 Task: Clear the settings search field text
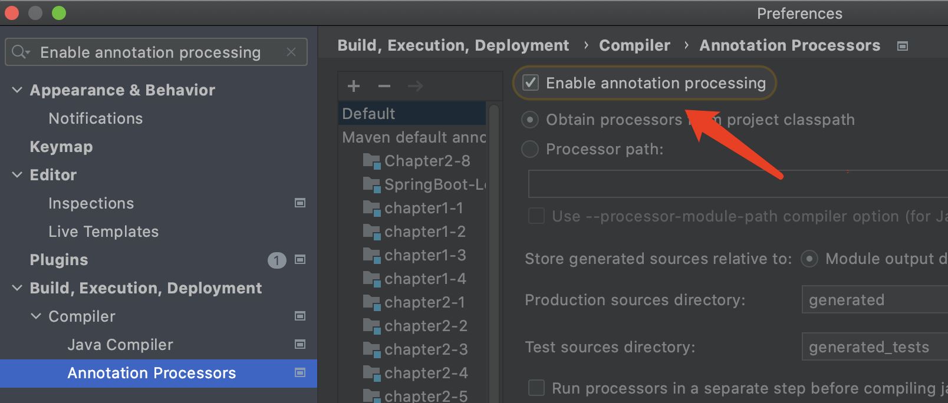pyautogui.click(x=291, y=52)
